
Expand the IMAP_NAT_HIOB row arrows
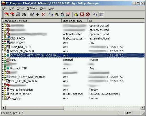tap(3, 47)
